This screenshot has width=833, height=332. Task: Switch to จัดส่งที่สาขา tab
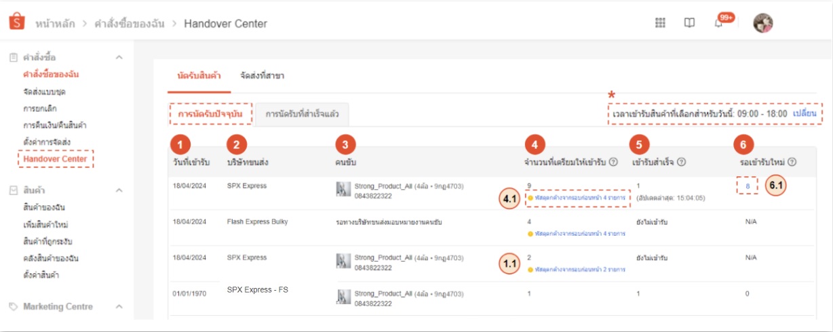coord(262,75)
